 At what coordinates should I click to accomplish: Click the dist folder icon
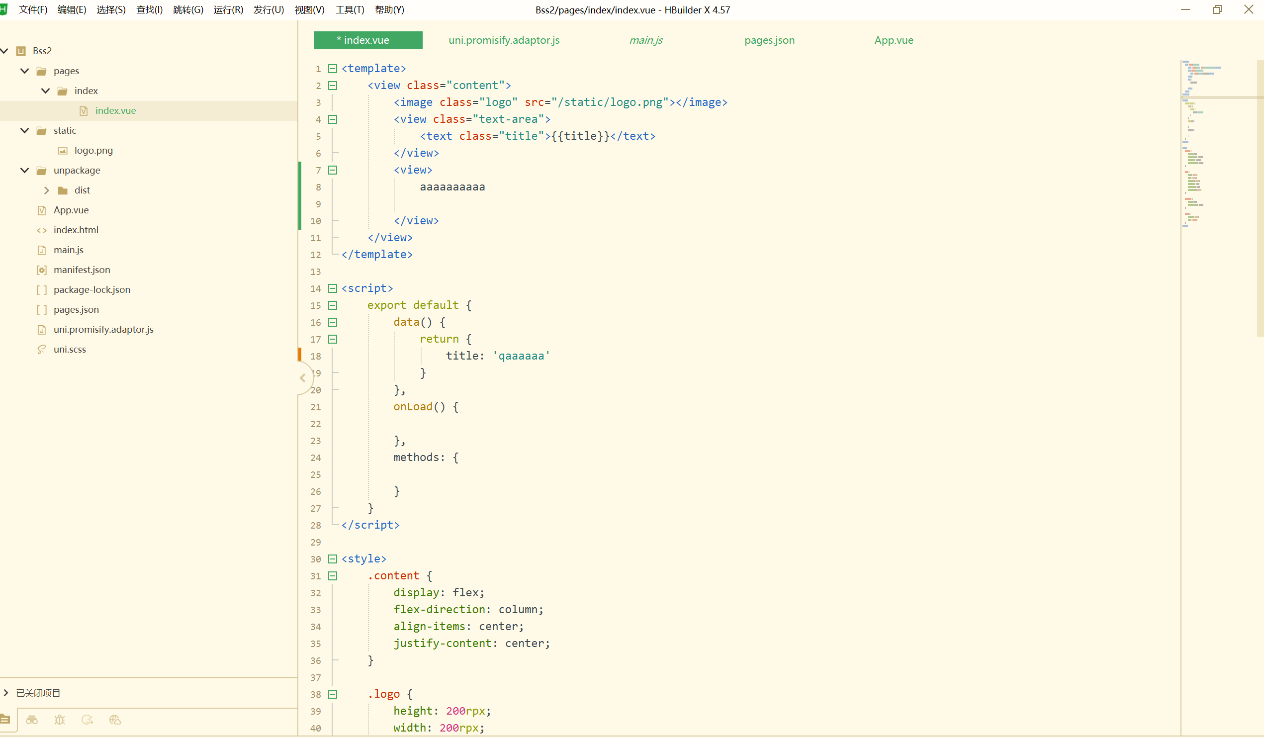pyautogui.click(x=63, y=190)
